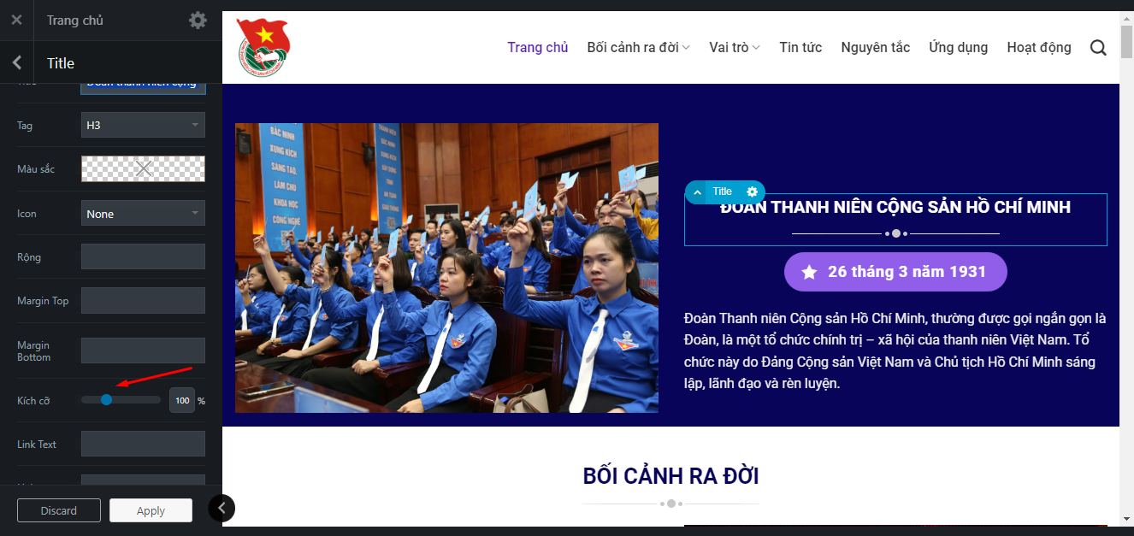Open Tin tức menu item
Screen dimensions: 1134x536
(800, 47)
